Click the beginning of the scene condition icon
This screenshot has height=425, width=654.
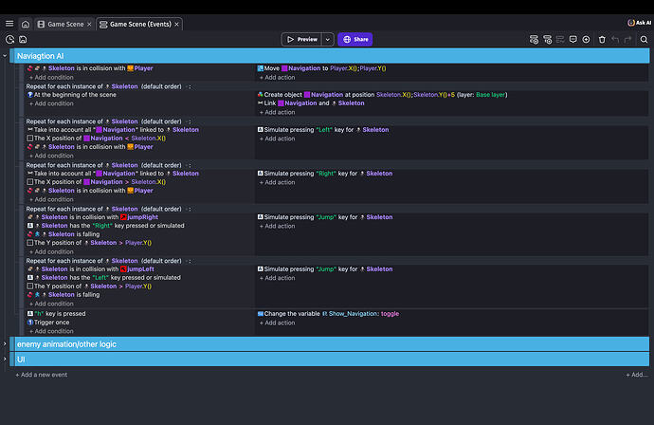[30, 95]
